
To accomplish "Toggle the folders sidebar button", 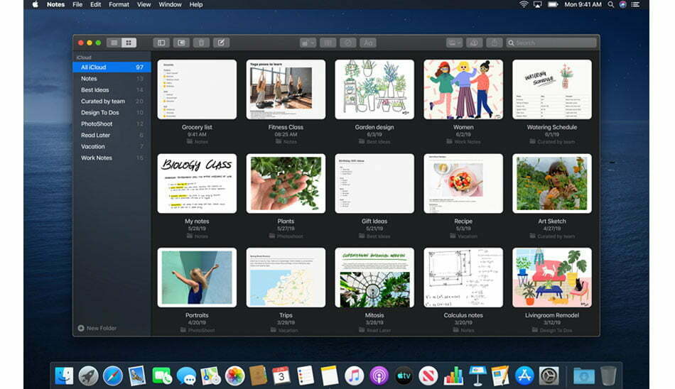I will click(x=161, y=43).
